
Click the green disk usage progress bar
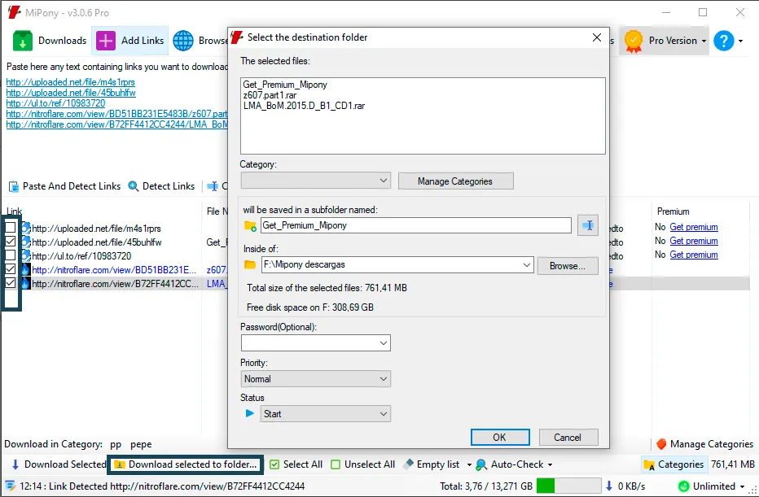pos(568,486)
